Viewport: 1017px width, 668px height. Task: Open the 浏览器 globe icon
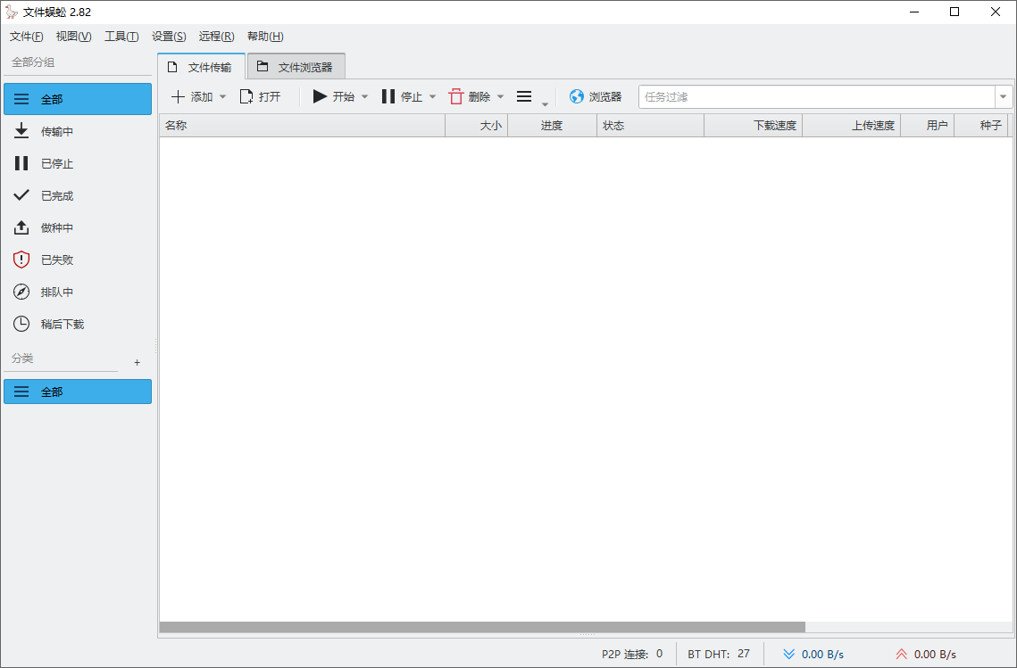577,97
